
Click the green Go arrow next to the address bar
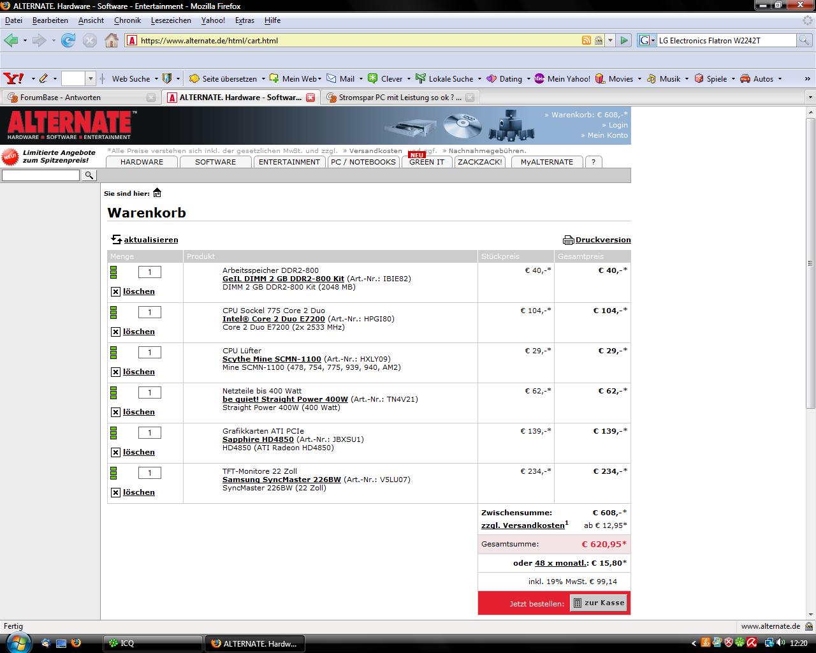coord(624,40)
